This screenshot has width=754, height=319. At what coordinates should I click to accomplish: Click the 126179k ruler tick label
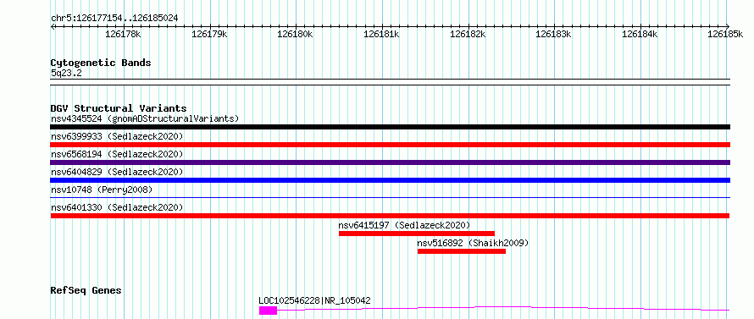point(209,34)
